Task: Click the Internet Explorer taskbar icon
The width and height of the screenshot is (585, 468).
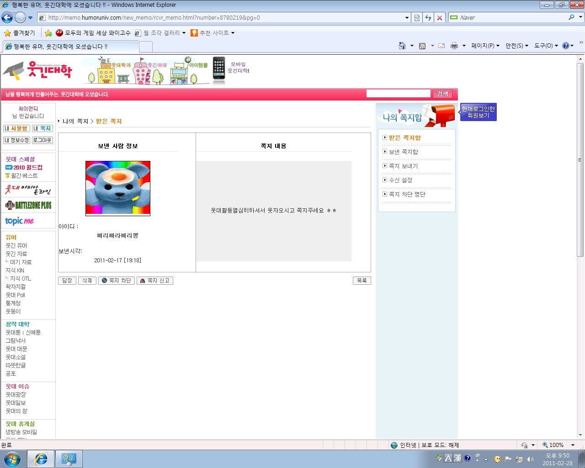Action: [41, 459]
